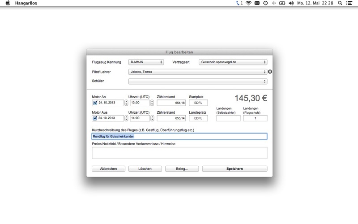358x224 pixels.
Task: Click the Löschen button
Action: point(145,169)
